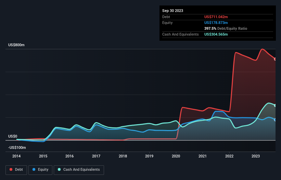Click blue Equity endpoint marker on chart

[275, 120]
